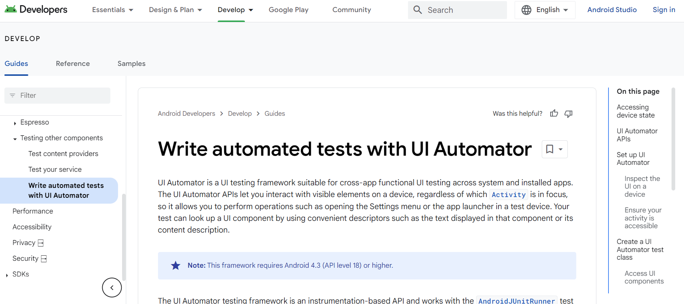Open Performance in the sidebar
This screenshot has height=304, width=684.
tap(33, 211)
